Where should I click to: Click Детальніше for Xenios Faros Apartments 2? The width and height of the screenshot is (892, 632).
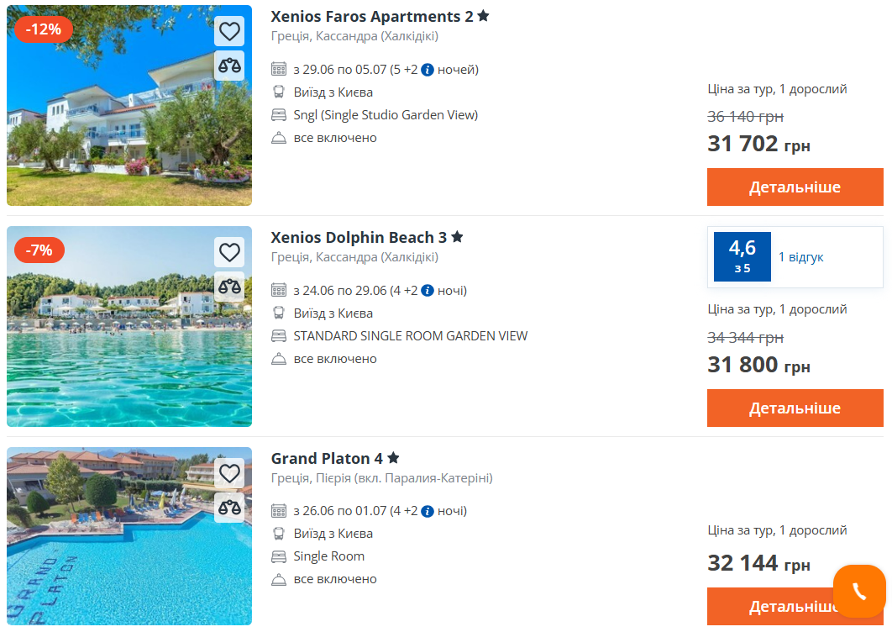click(x=795, y=187)
